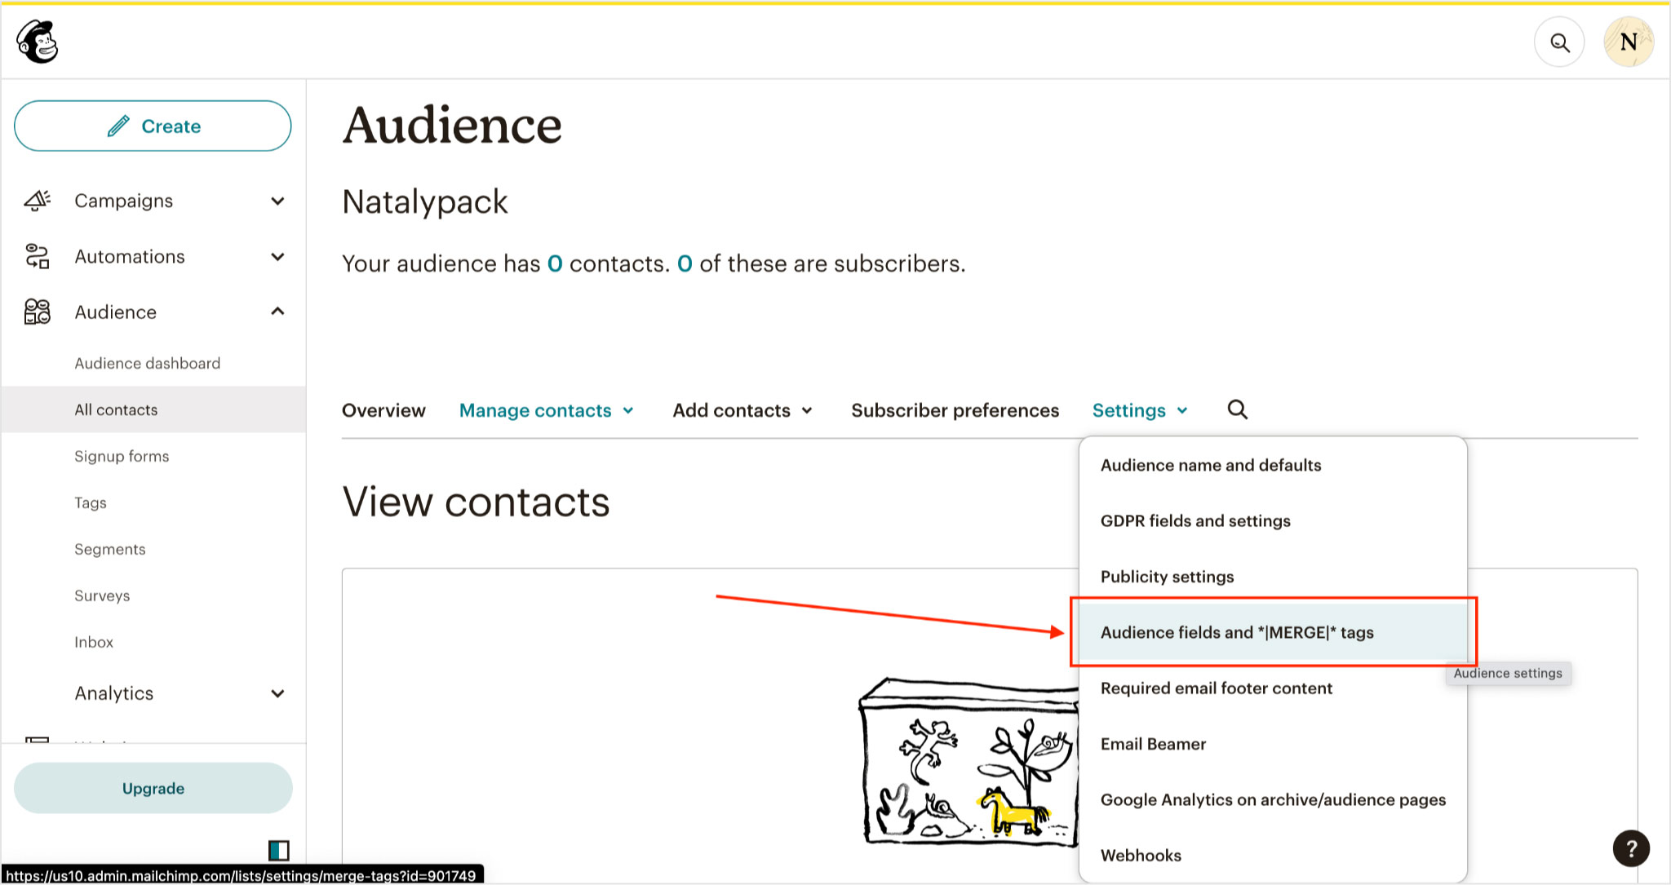Viewport: 1671px width, 885px height.
Task: Open the Add contacts dropdown
Action: [x=741, y=410]
